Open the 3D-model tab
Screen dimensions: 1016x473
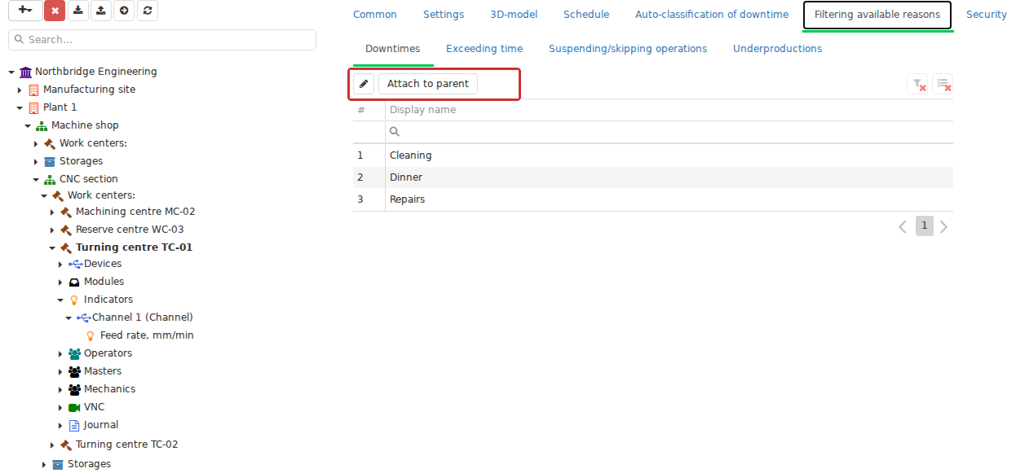coord(514,15)
